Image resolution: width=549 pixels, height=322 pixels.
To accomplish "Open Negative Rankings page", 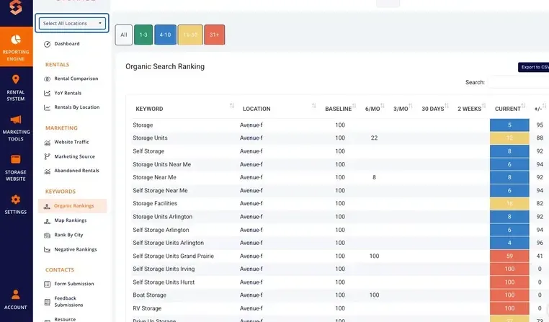I will [x=76, y=249].
